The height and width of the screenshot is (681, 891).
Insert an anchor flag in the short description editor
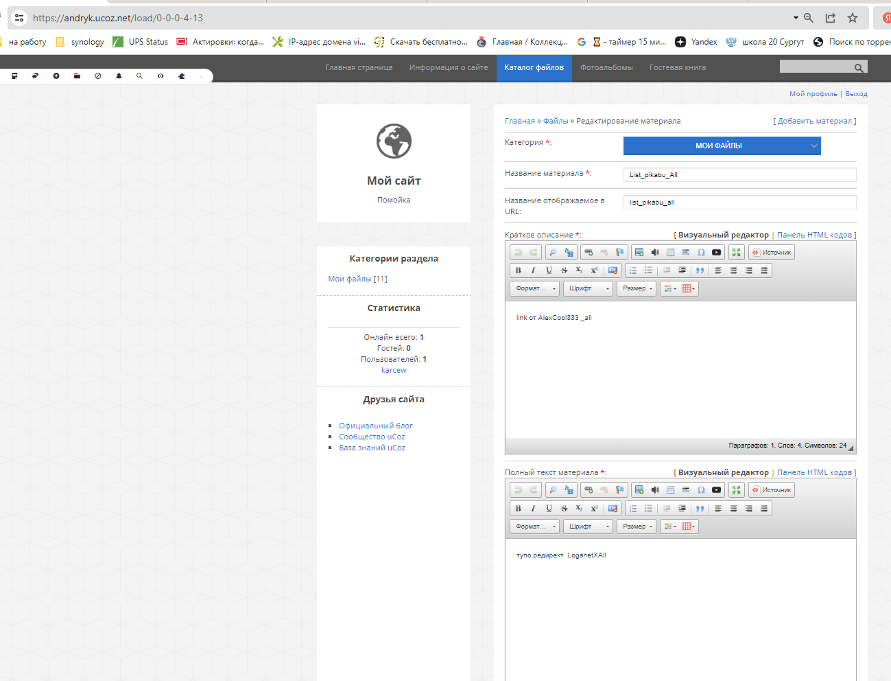619,253
